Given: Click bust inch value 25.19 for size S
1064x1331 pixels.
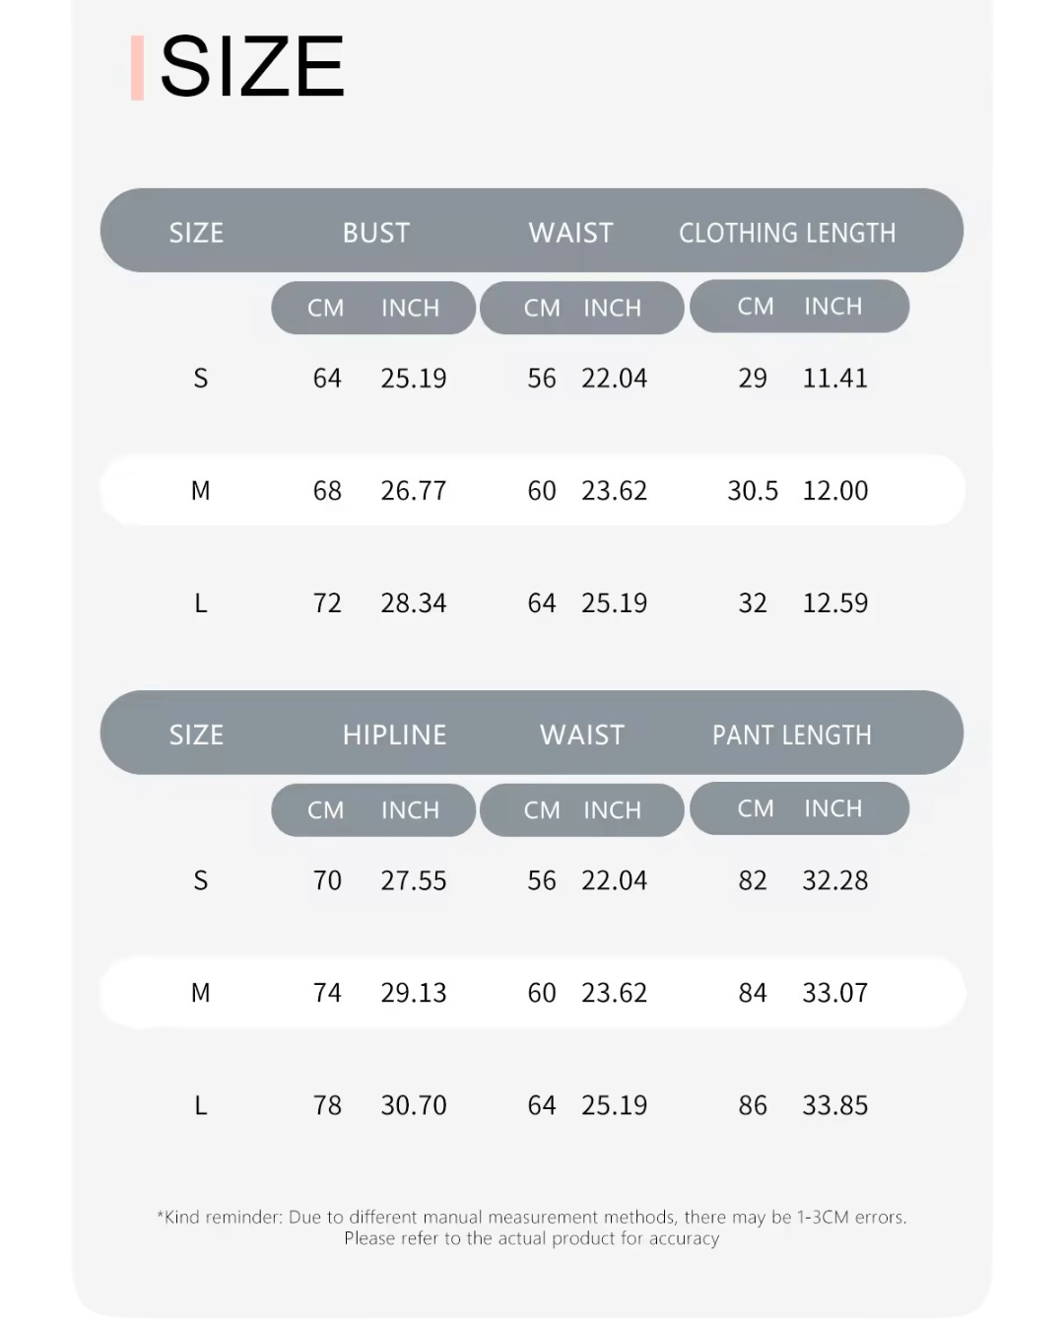Looking at the screenshot, I should (x=414, y=378).
